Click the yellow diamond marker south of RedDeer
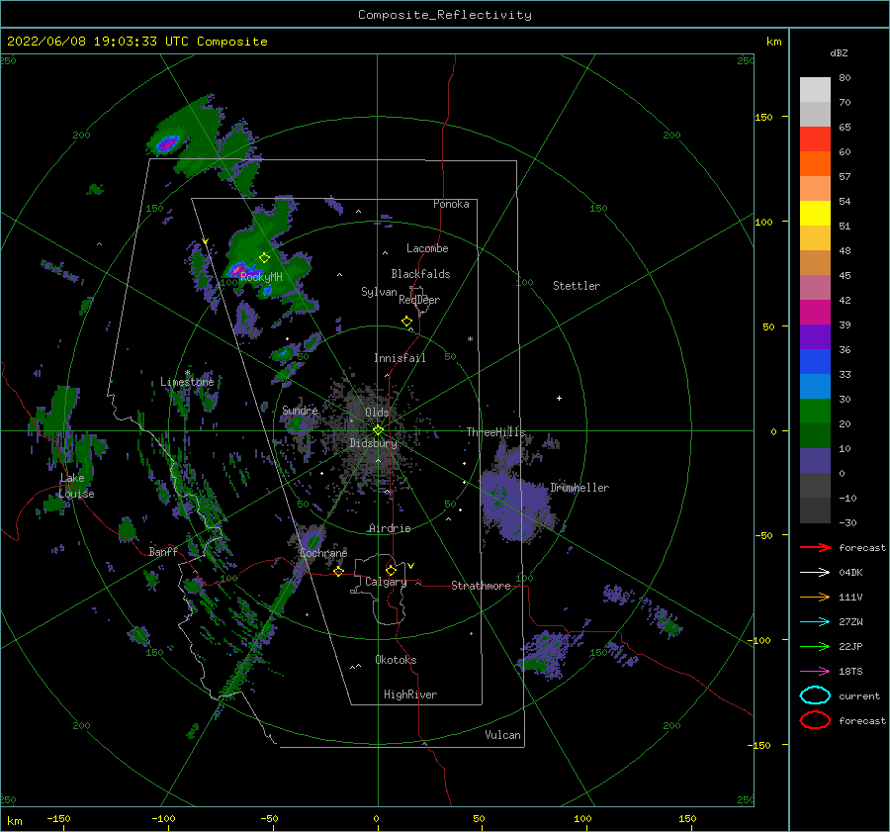Screen dimensions: 890x832 tap(406, 322)
